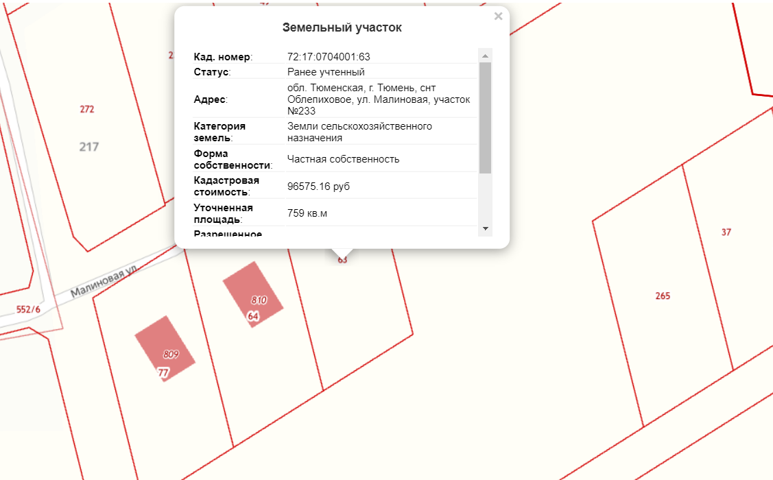Click the popup scrollbar up arrow
The width and height of the screenshot is (773, 480).
click(x=485, y=56)
